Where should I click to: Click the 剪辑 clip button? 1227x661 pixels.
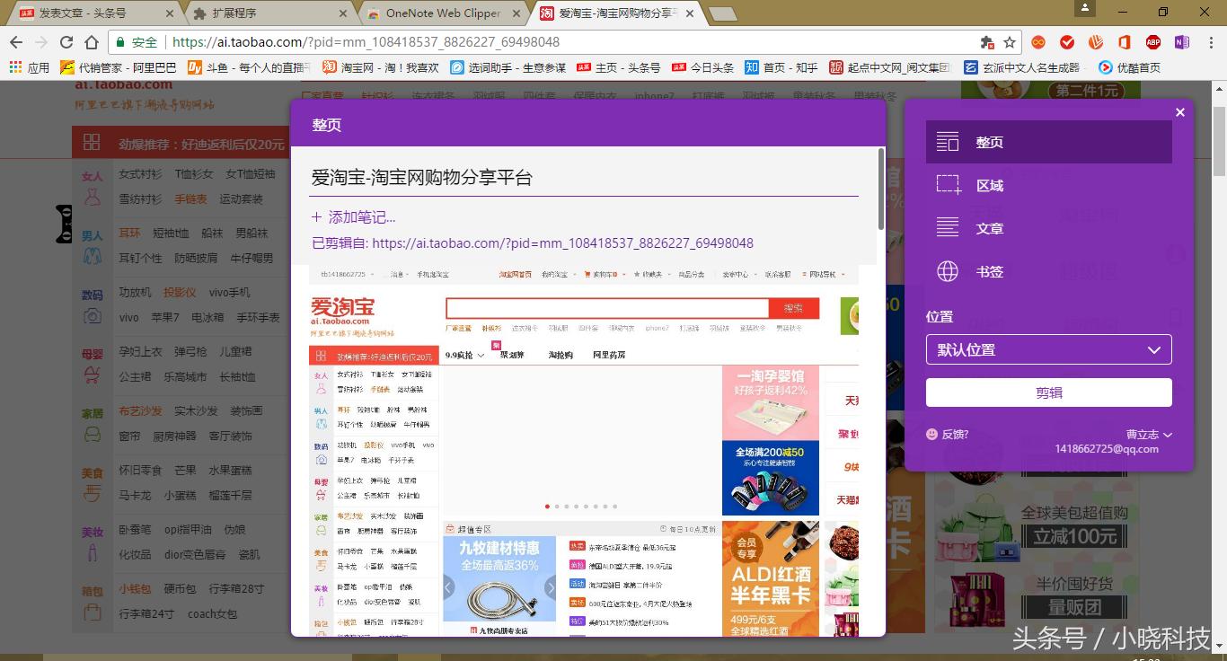tap(1048, 392)
